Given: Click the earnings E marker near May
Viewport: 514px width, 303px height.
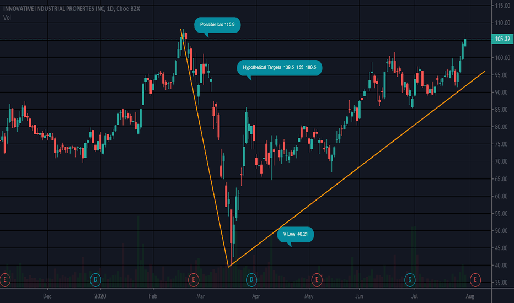Looking at the screenshot, I should (317, 280).
